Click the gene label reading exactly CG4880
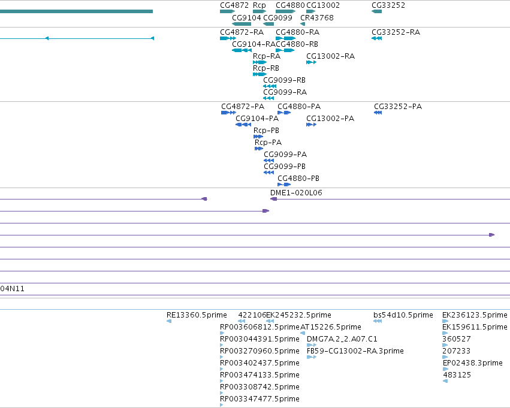This screenshot has height=408, width=510. tap(290, 5)
